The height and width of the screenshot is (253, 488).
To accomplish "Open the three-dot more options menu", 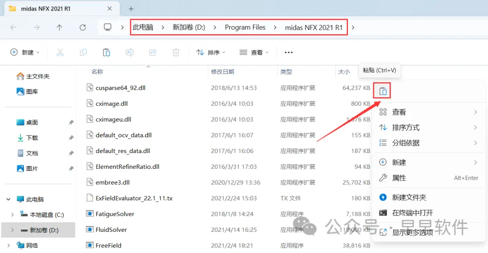I will click(288, 52).
